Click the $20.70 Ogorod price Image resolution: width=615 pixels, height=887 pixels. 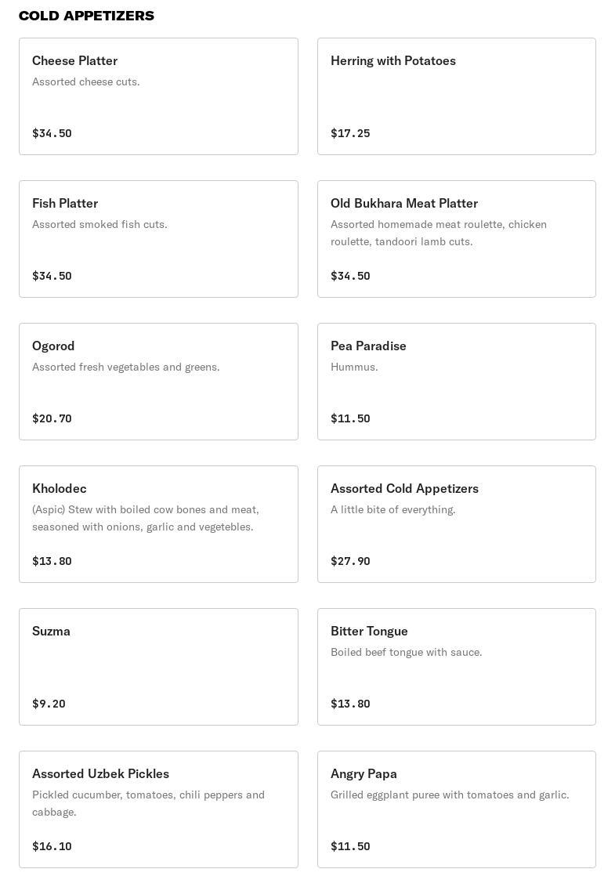[52, 418]
